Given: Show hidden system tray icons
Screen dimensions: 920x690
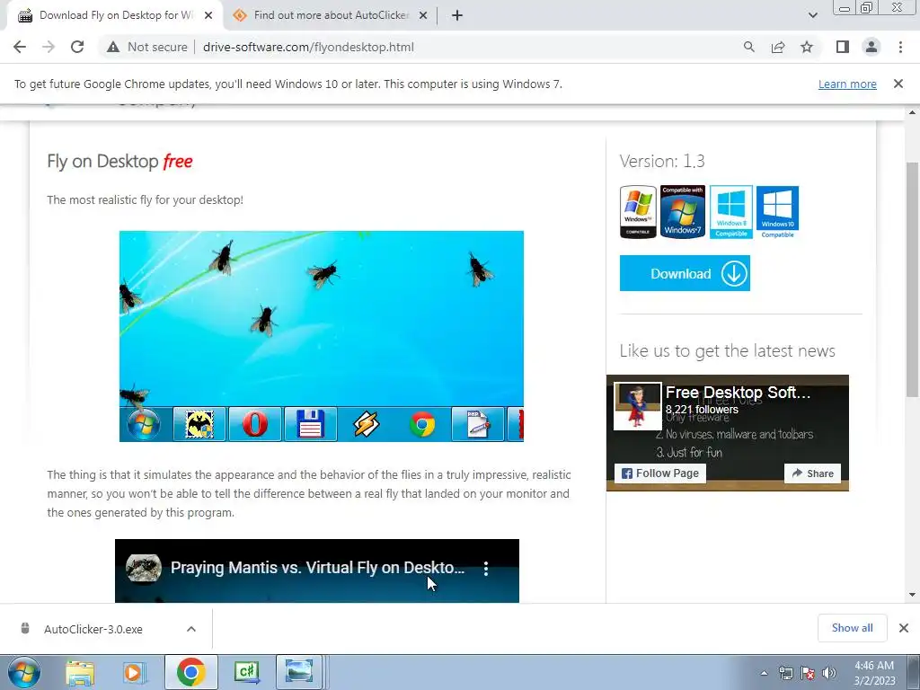Looking at the screenshot, I should [764, 673].
